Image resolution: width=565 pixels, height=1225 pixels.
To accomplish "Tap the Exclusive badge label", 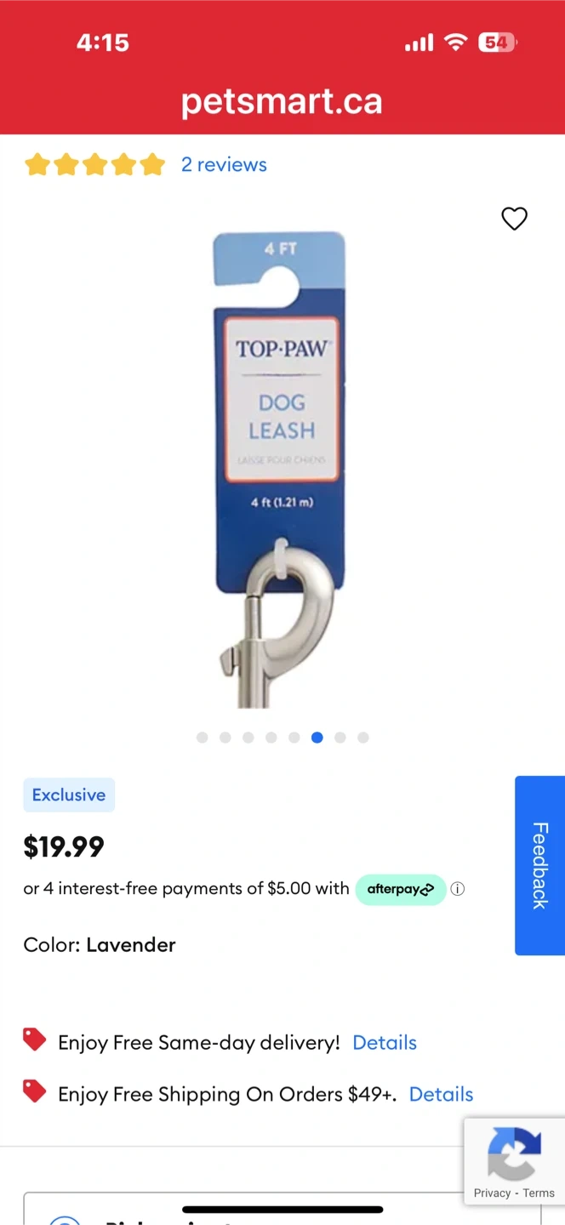I will pyautogui.click(x=69, y=795).
